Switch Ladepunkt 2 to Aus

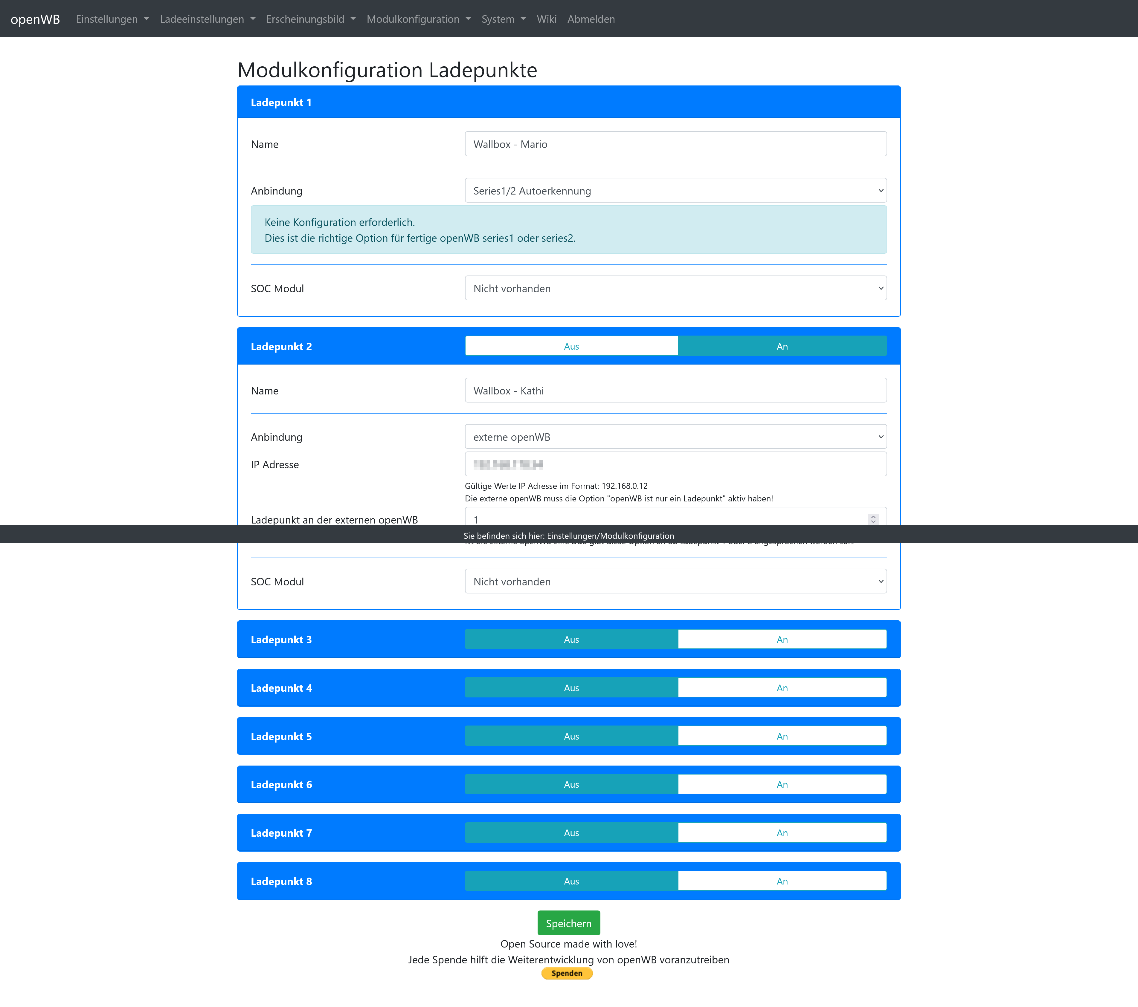[x=571, y=346]
